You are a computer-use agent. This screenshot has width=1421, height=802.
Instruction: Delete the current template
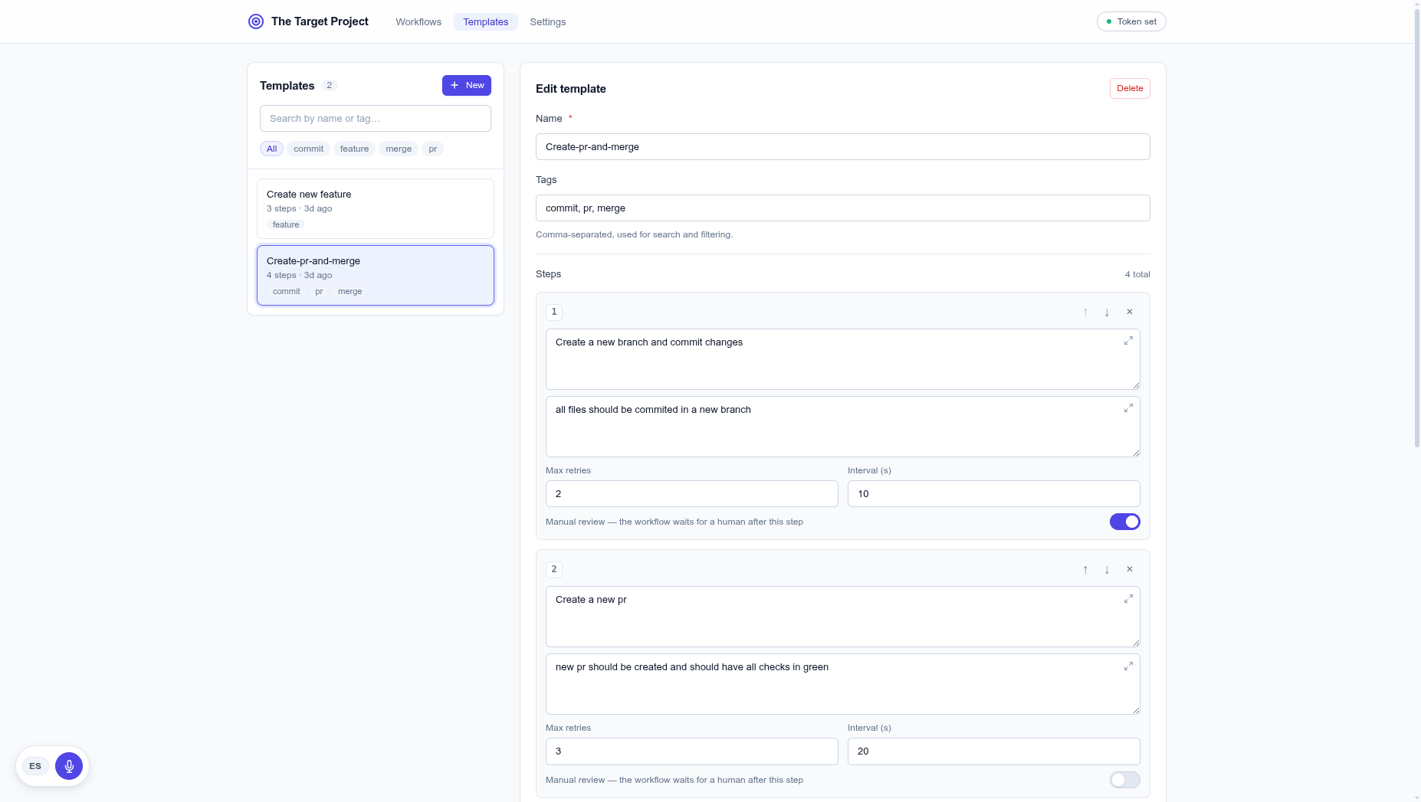pyautogui.click(x=1130, y=88)
